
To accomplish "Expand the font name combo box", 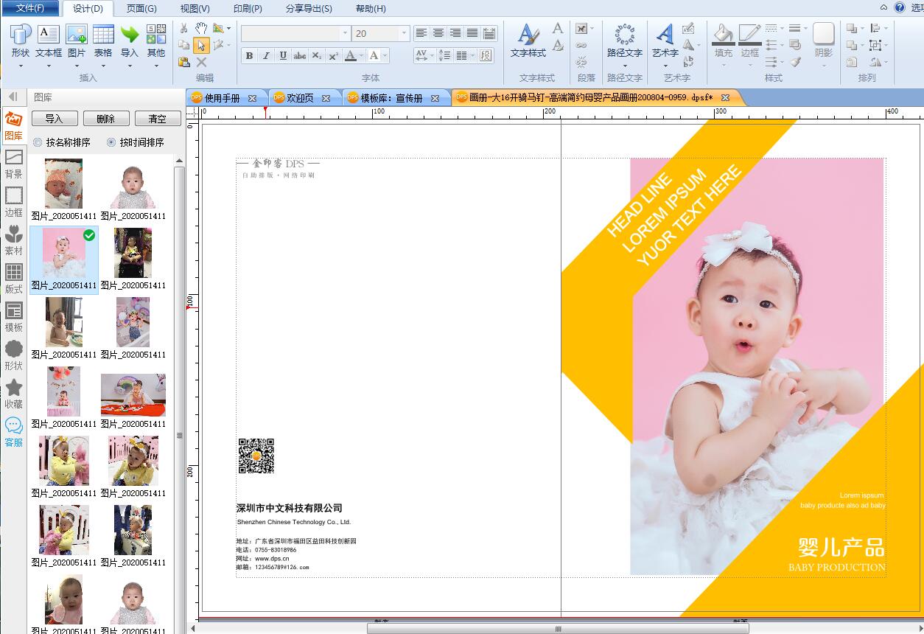I will (x=345, y=33).
